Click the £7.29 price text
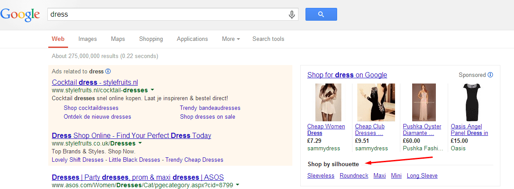Screen dimensions: 514x189 pos(314,141)
